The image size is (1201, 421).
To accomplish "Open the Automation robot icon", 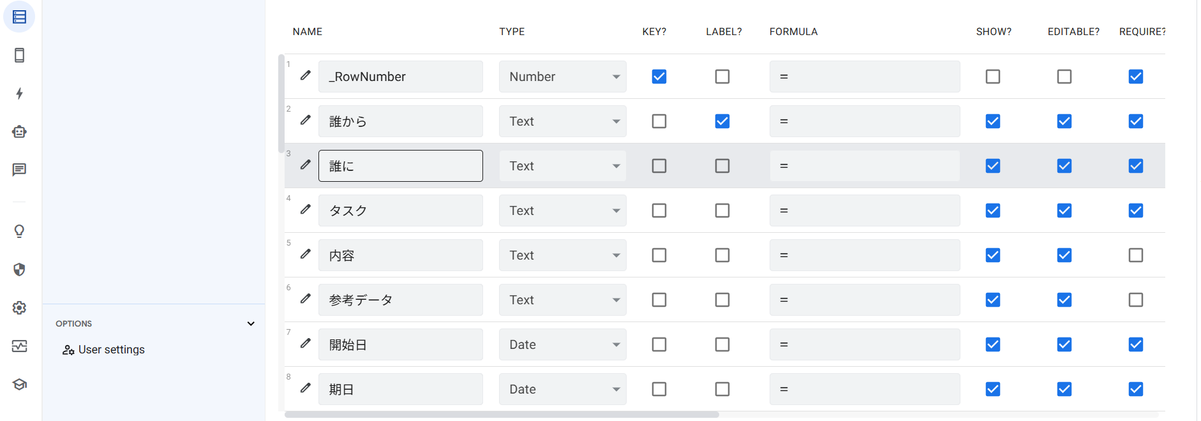I will click(19, 132).
